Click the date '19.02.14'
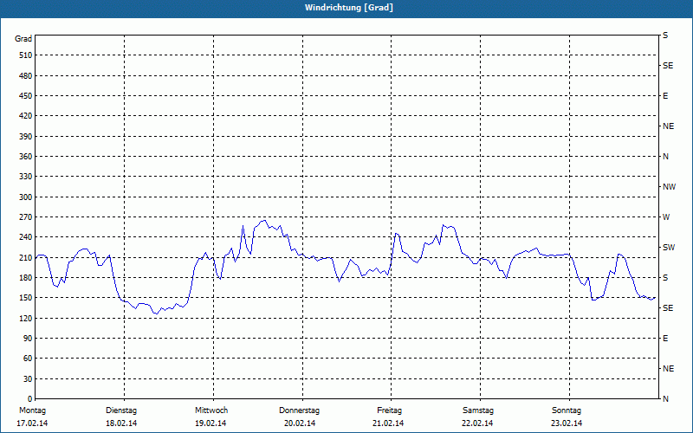Image resolution: width=693 pixels, height=433 pixels. [x=210, y=423]
